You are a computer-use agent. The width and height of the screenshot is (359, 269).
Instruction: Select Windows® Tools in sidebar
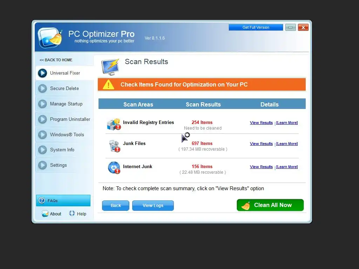65,134
